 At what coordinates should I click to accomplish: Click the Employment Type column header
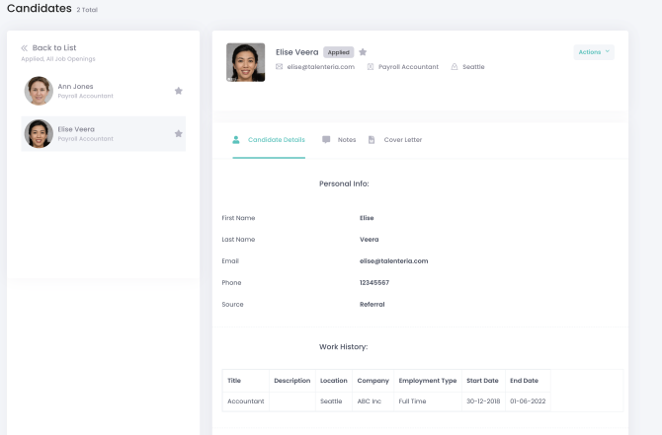point(428,381)
